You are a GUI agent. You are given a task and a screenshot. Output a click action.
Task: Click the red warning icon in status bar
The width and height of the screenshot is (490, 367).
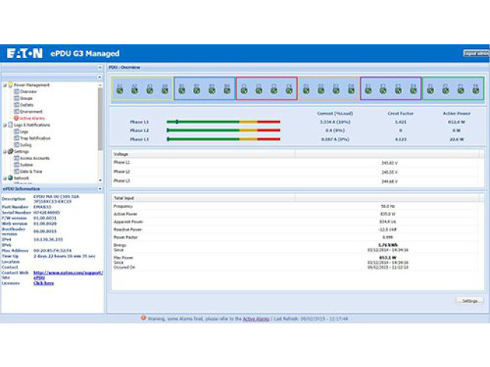[x=143, y=318]
